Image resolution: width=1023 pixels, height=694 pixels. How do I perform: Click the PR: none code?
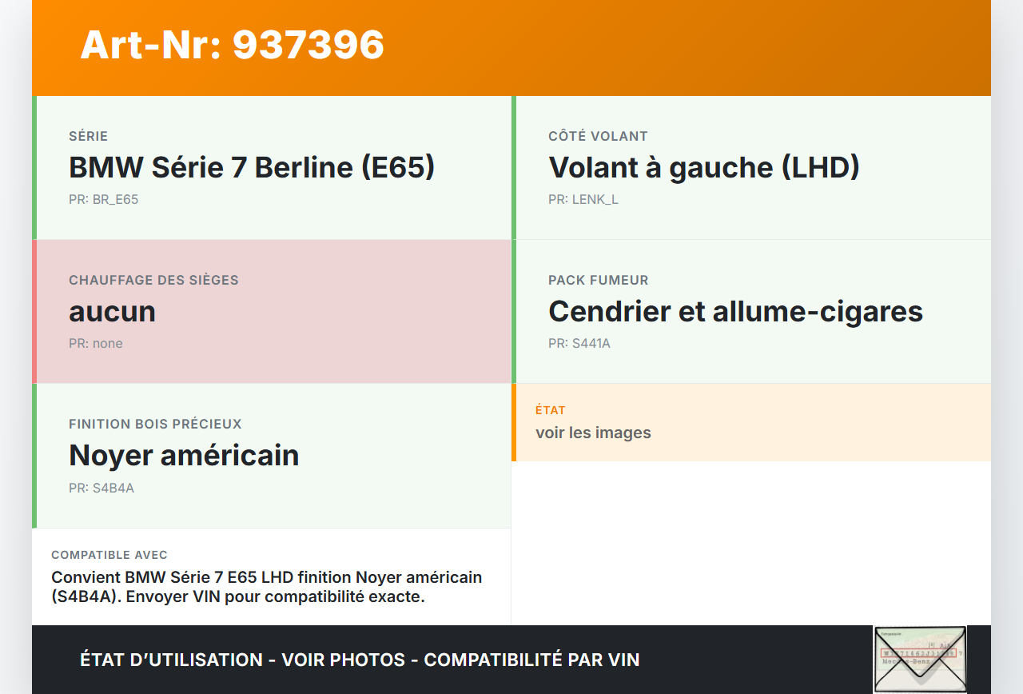(96, 344)
